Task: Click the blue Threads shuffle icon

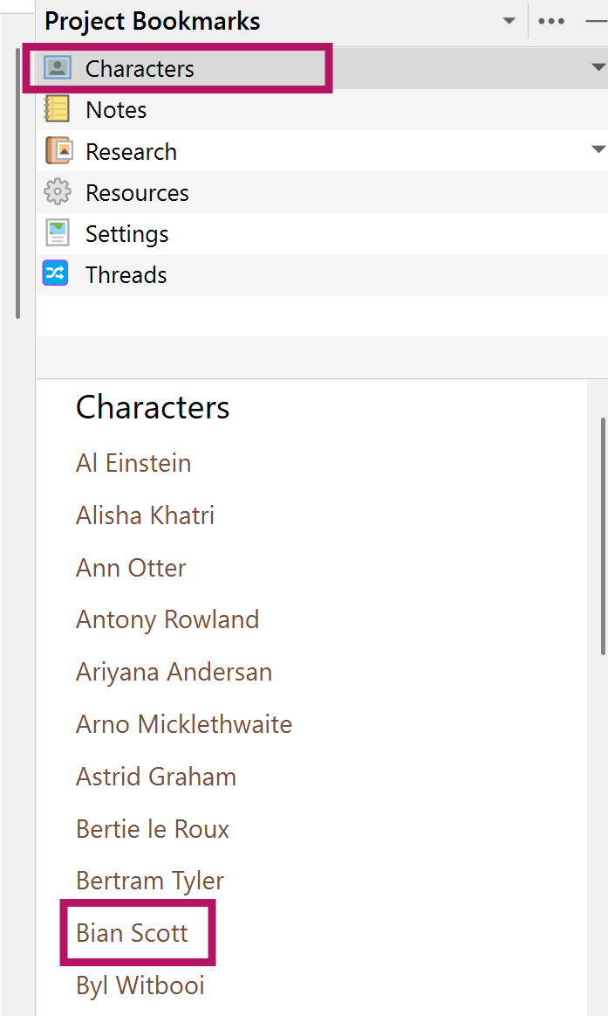Action: [x=56, y=274]
